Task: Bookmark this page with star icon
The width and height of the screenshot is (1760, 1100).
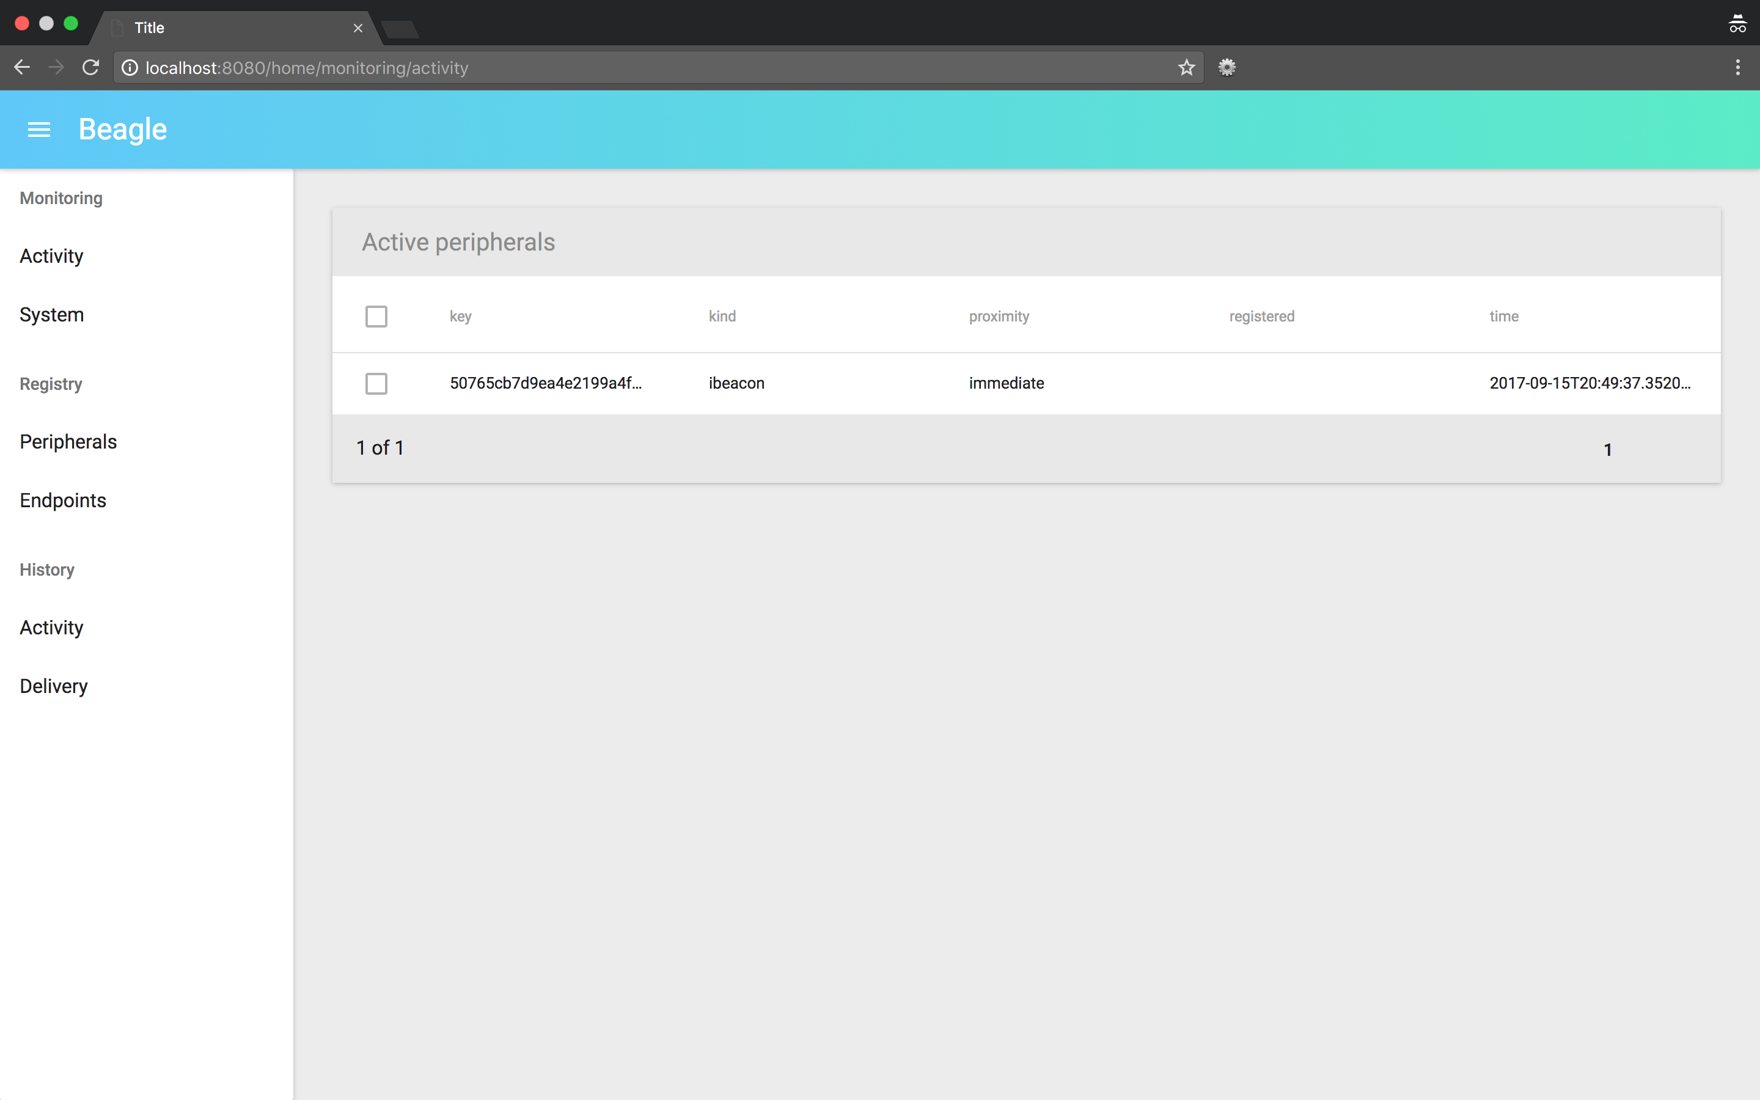Action: pos(1186,68)
